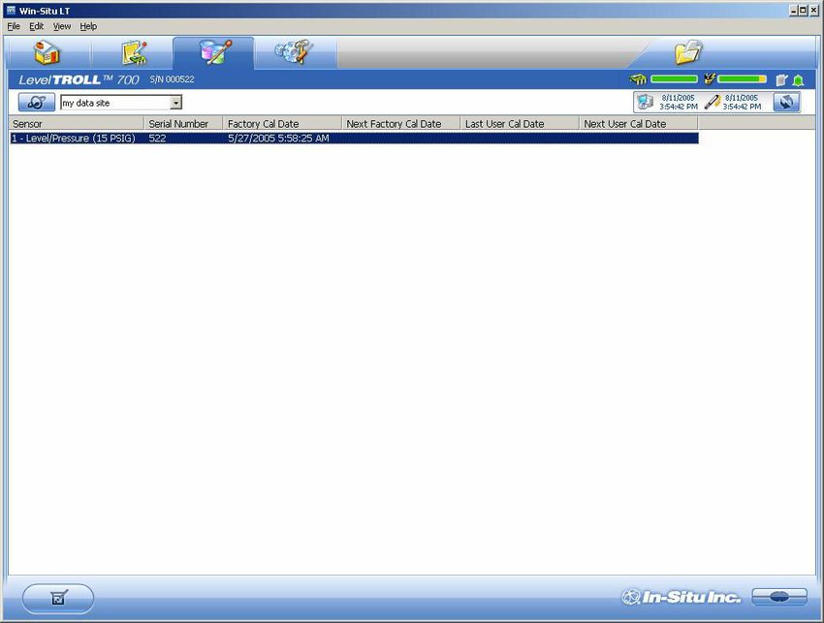
Task: Click the computer clock icon
Action: [x=646, y=102]
